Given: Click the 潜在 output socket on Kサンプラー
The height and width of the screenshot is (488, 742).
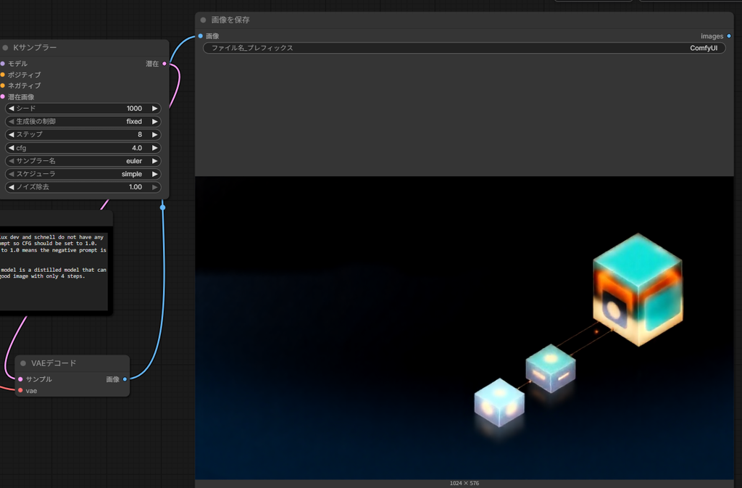Looking at the screenshot, I should click(164, 63).
